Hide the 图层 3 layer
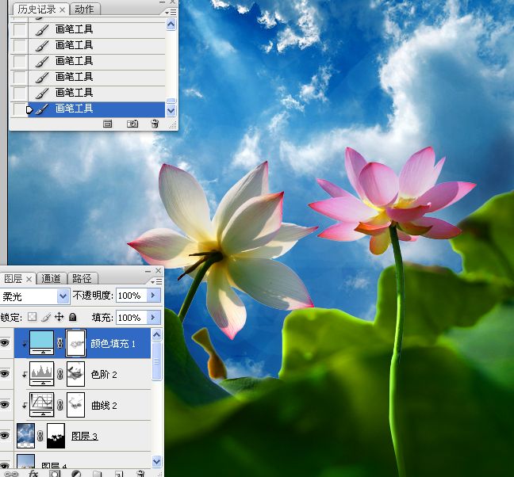This screenshot has width=514, height=477. pos(5,436)
